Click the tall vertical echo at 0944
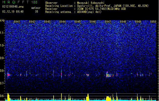Screen dimensions: 159x101 click(x=61, y=73)
